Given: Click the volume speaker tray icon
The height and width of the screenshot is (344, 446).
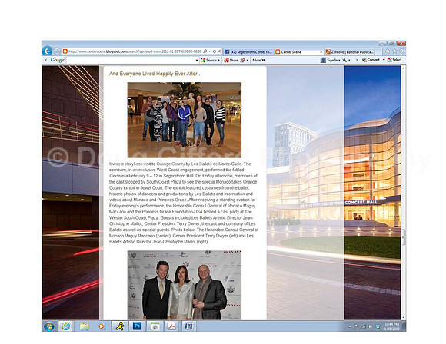Looking at the screenshot, I should pos(371,326).
